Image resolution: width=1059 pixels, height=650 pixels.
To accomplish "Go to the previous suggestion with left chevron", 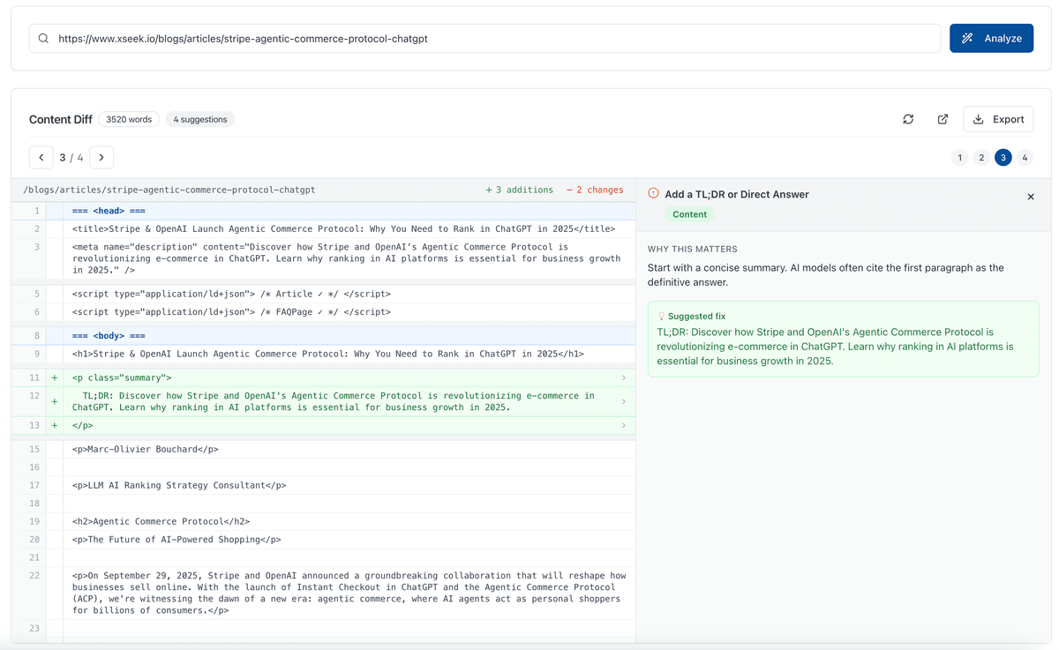I will pyautogui.click(x=41, y=158).
